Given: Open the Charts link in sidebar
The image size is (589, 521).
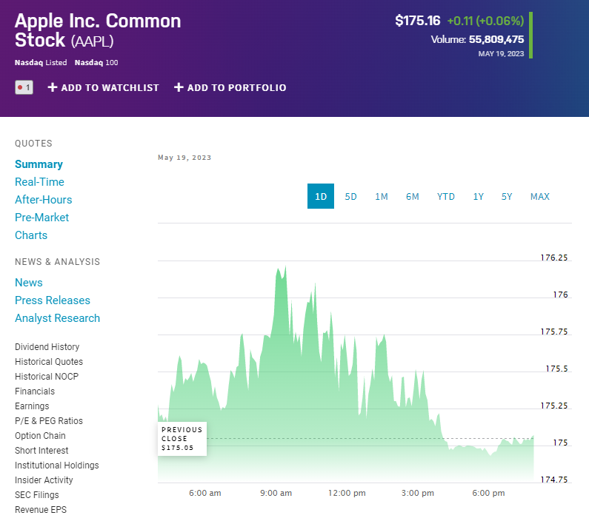Looking at the screenshot, I should [x=31, y=235].
